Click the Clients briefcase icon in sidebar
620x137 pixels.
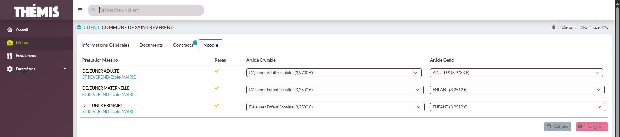point(10,43)
